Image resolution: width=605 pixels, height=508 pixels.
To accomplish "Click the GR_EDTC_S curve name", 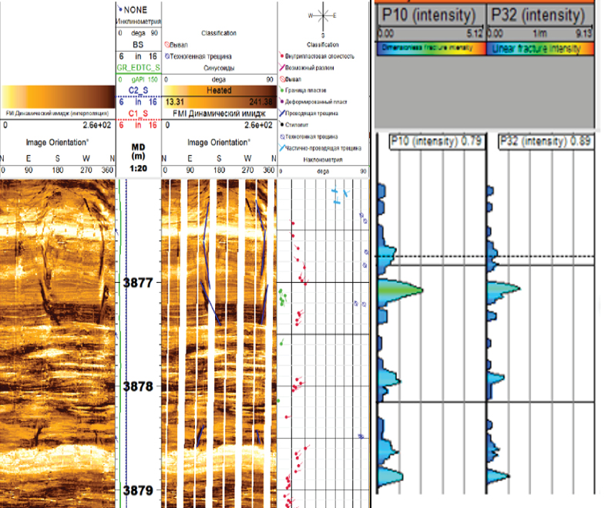I will 138,68.
